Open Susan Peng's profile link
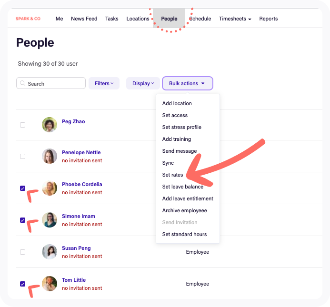Screen dimensions: 330x307 click(76, 248)
